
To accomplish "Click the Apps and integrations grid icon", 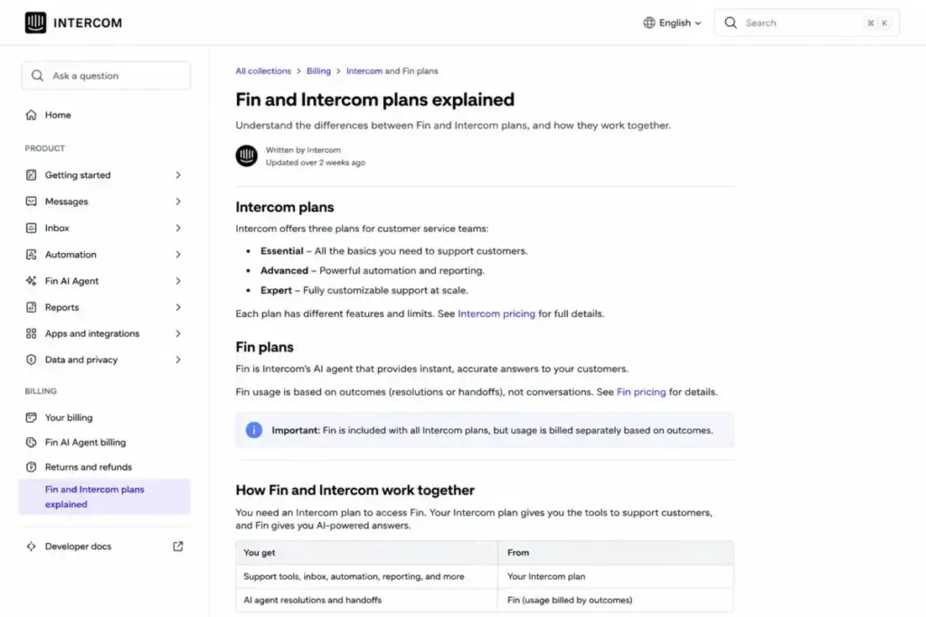I will point(32,333).
